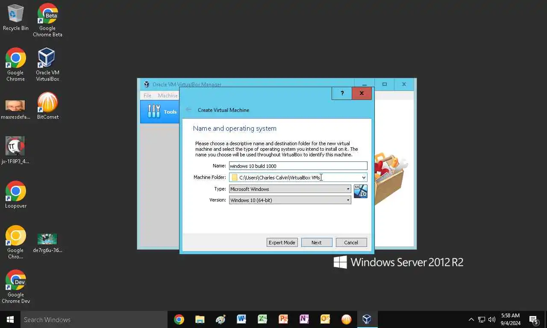Screen dimensions: 547x328
Task: Open volume control tray icon
Action: (x=492, y=319)
